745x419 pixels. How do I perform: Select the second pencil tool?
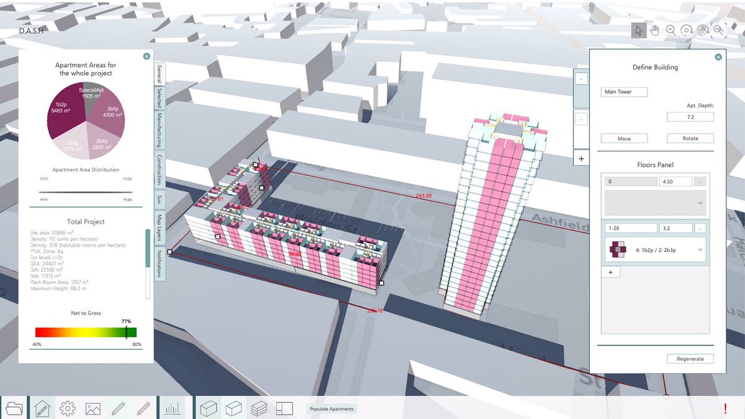coord(143,408)
